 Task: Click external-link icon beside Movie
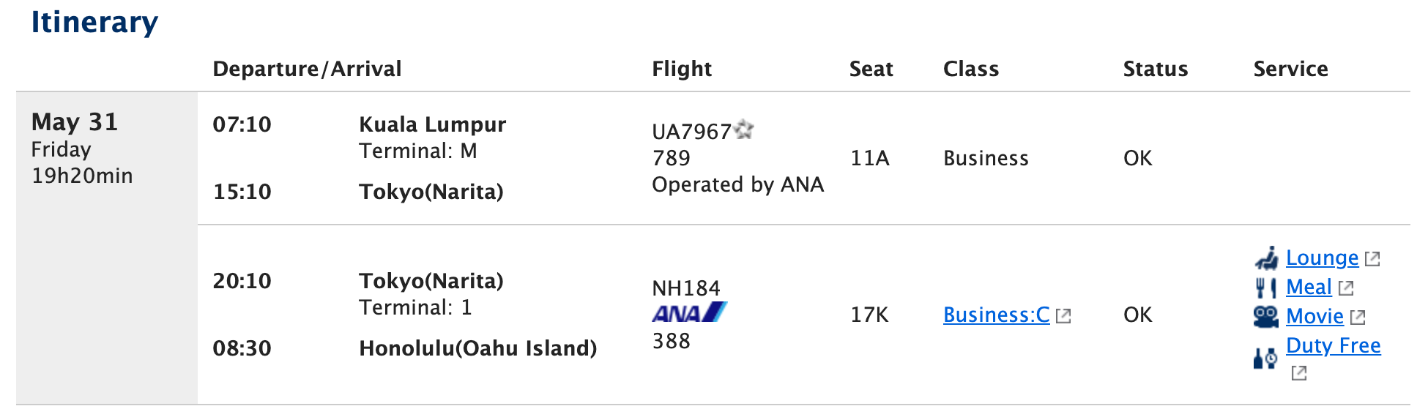point(1358,318)
